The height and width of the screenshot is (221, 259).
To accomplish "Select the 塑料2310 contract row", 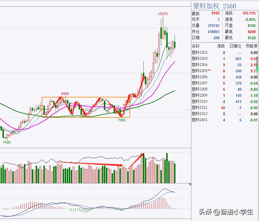I will point(225,102).
